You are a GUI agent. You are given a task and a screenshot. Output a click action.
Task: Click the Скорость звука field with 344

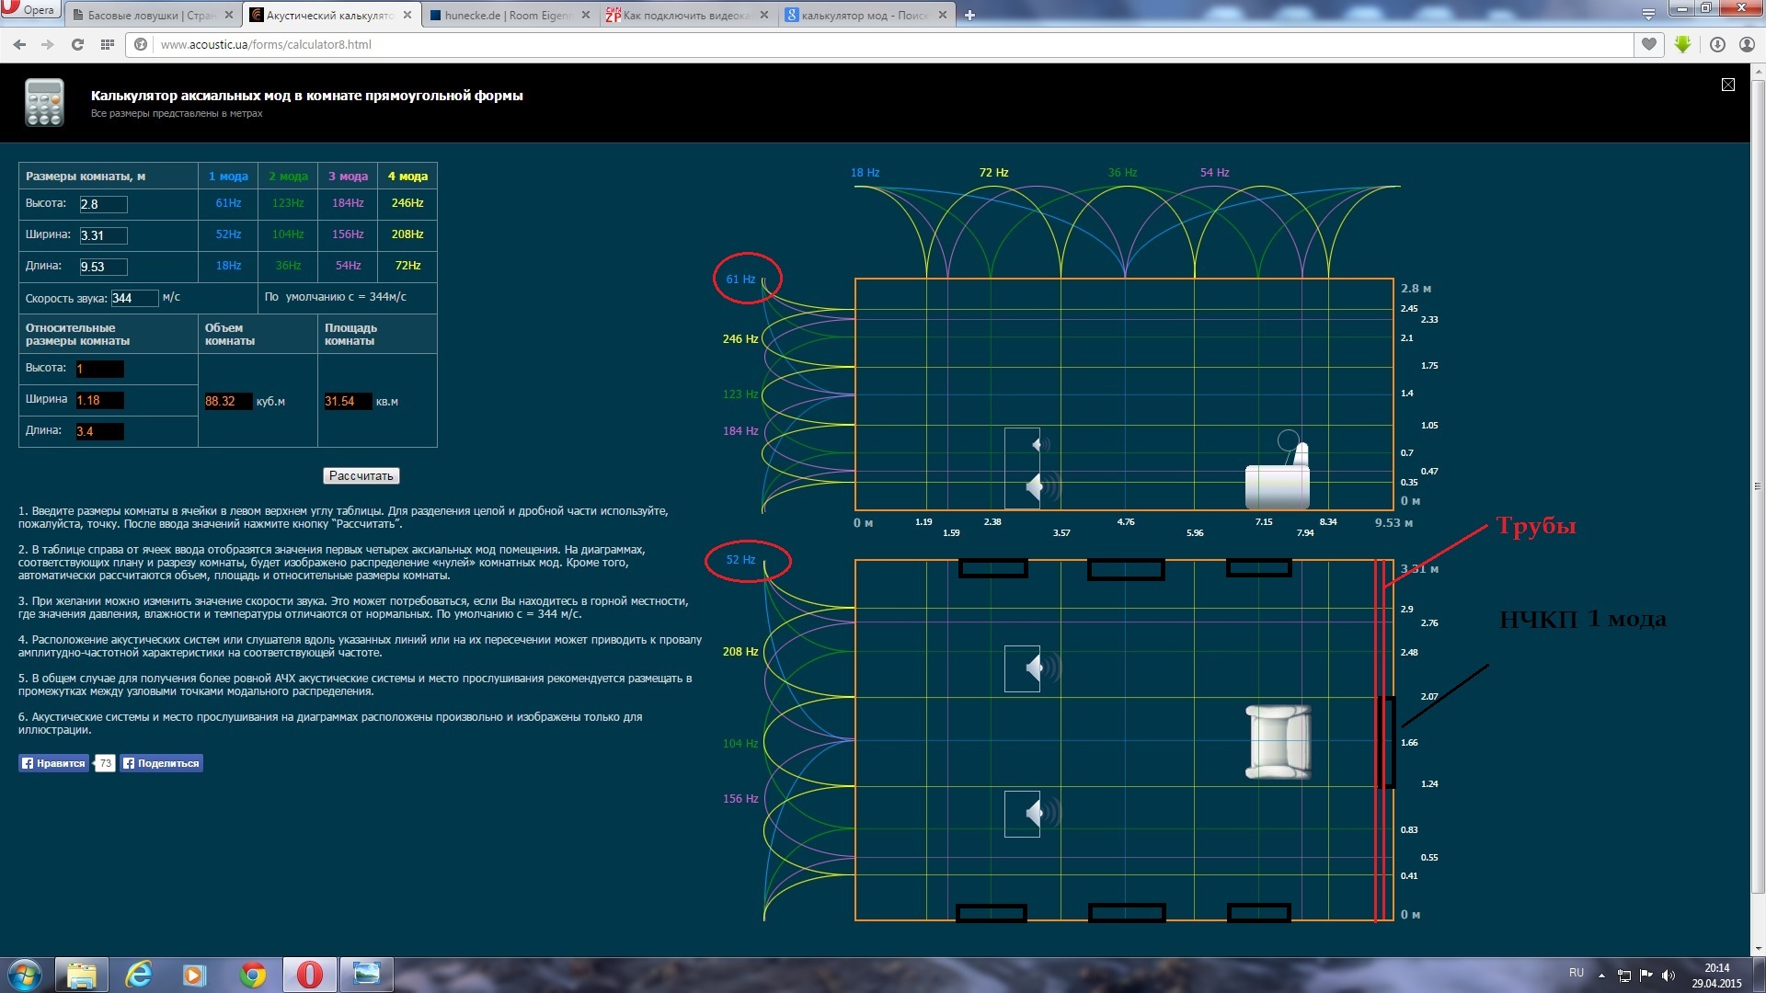[x=133, y=298]
